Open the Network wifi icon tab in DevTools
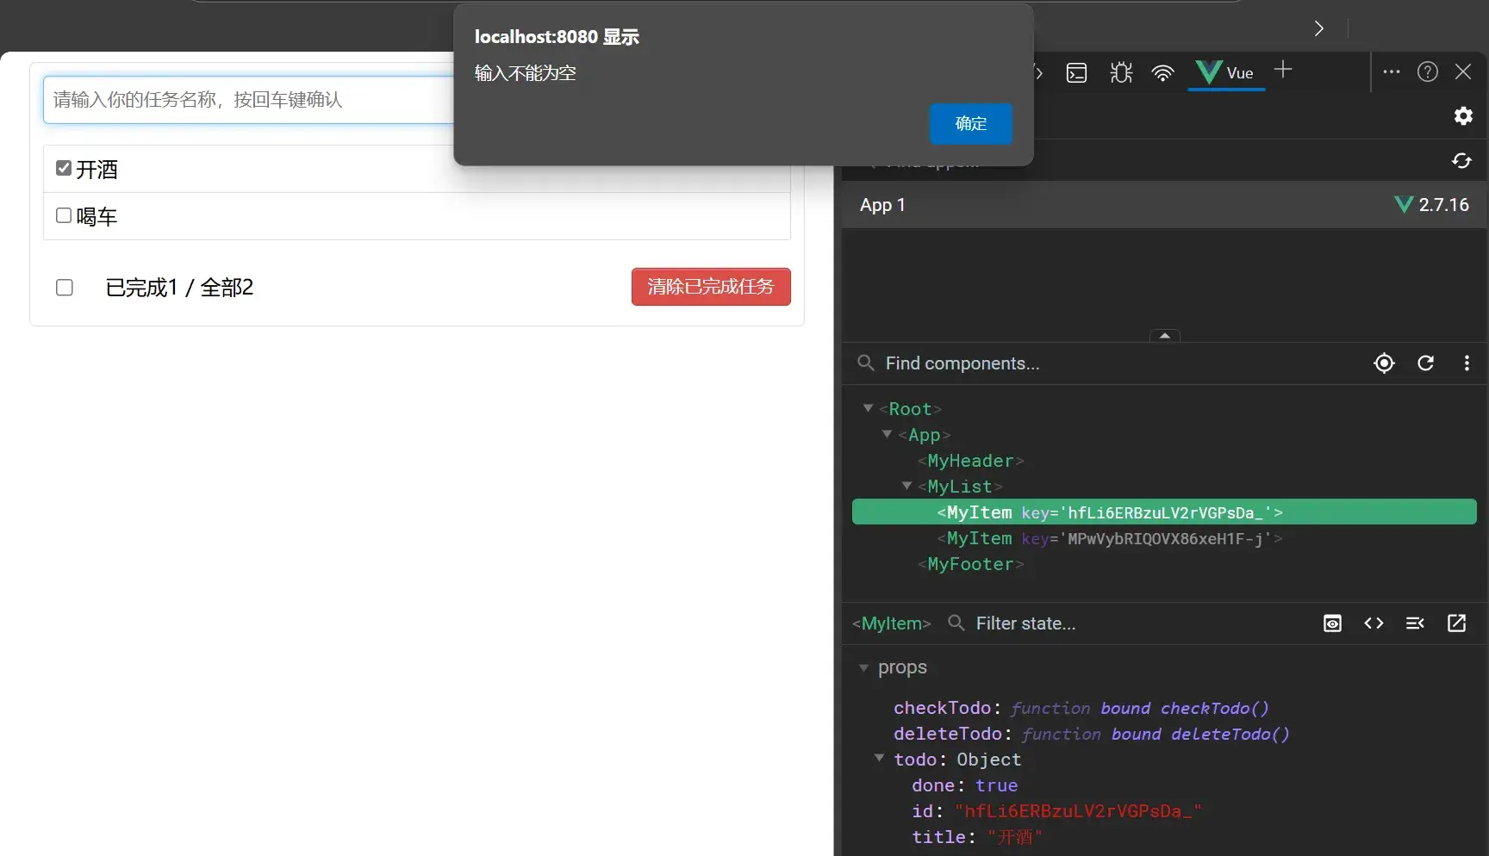The height and width of the screenshot is (856, 1489). tap(1162, 73)
